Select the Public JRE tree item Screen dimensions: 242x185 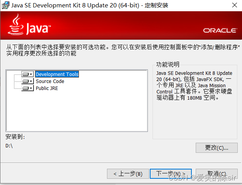pos(47,88)
